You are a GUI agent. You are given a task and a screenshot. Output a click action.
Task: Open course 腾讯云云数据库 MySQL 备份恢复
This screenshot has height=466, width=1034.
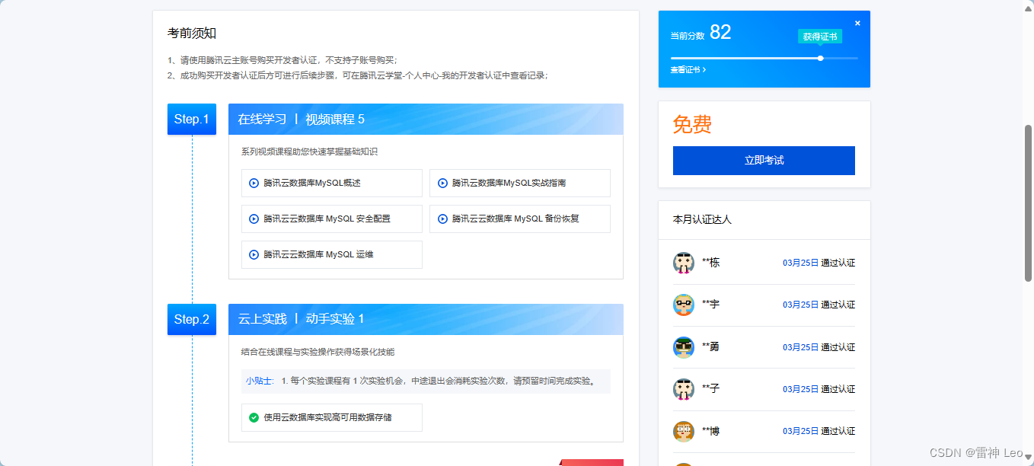pyautogui.click(x=520, y=219)
